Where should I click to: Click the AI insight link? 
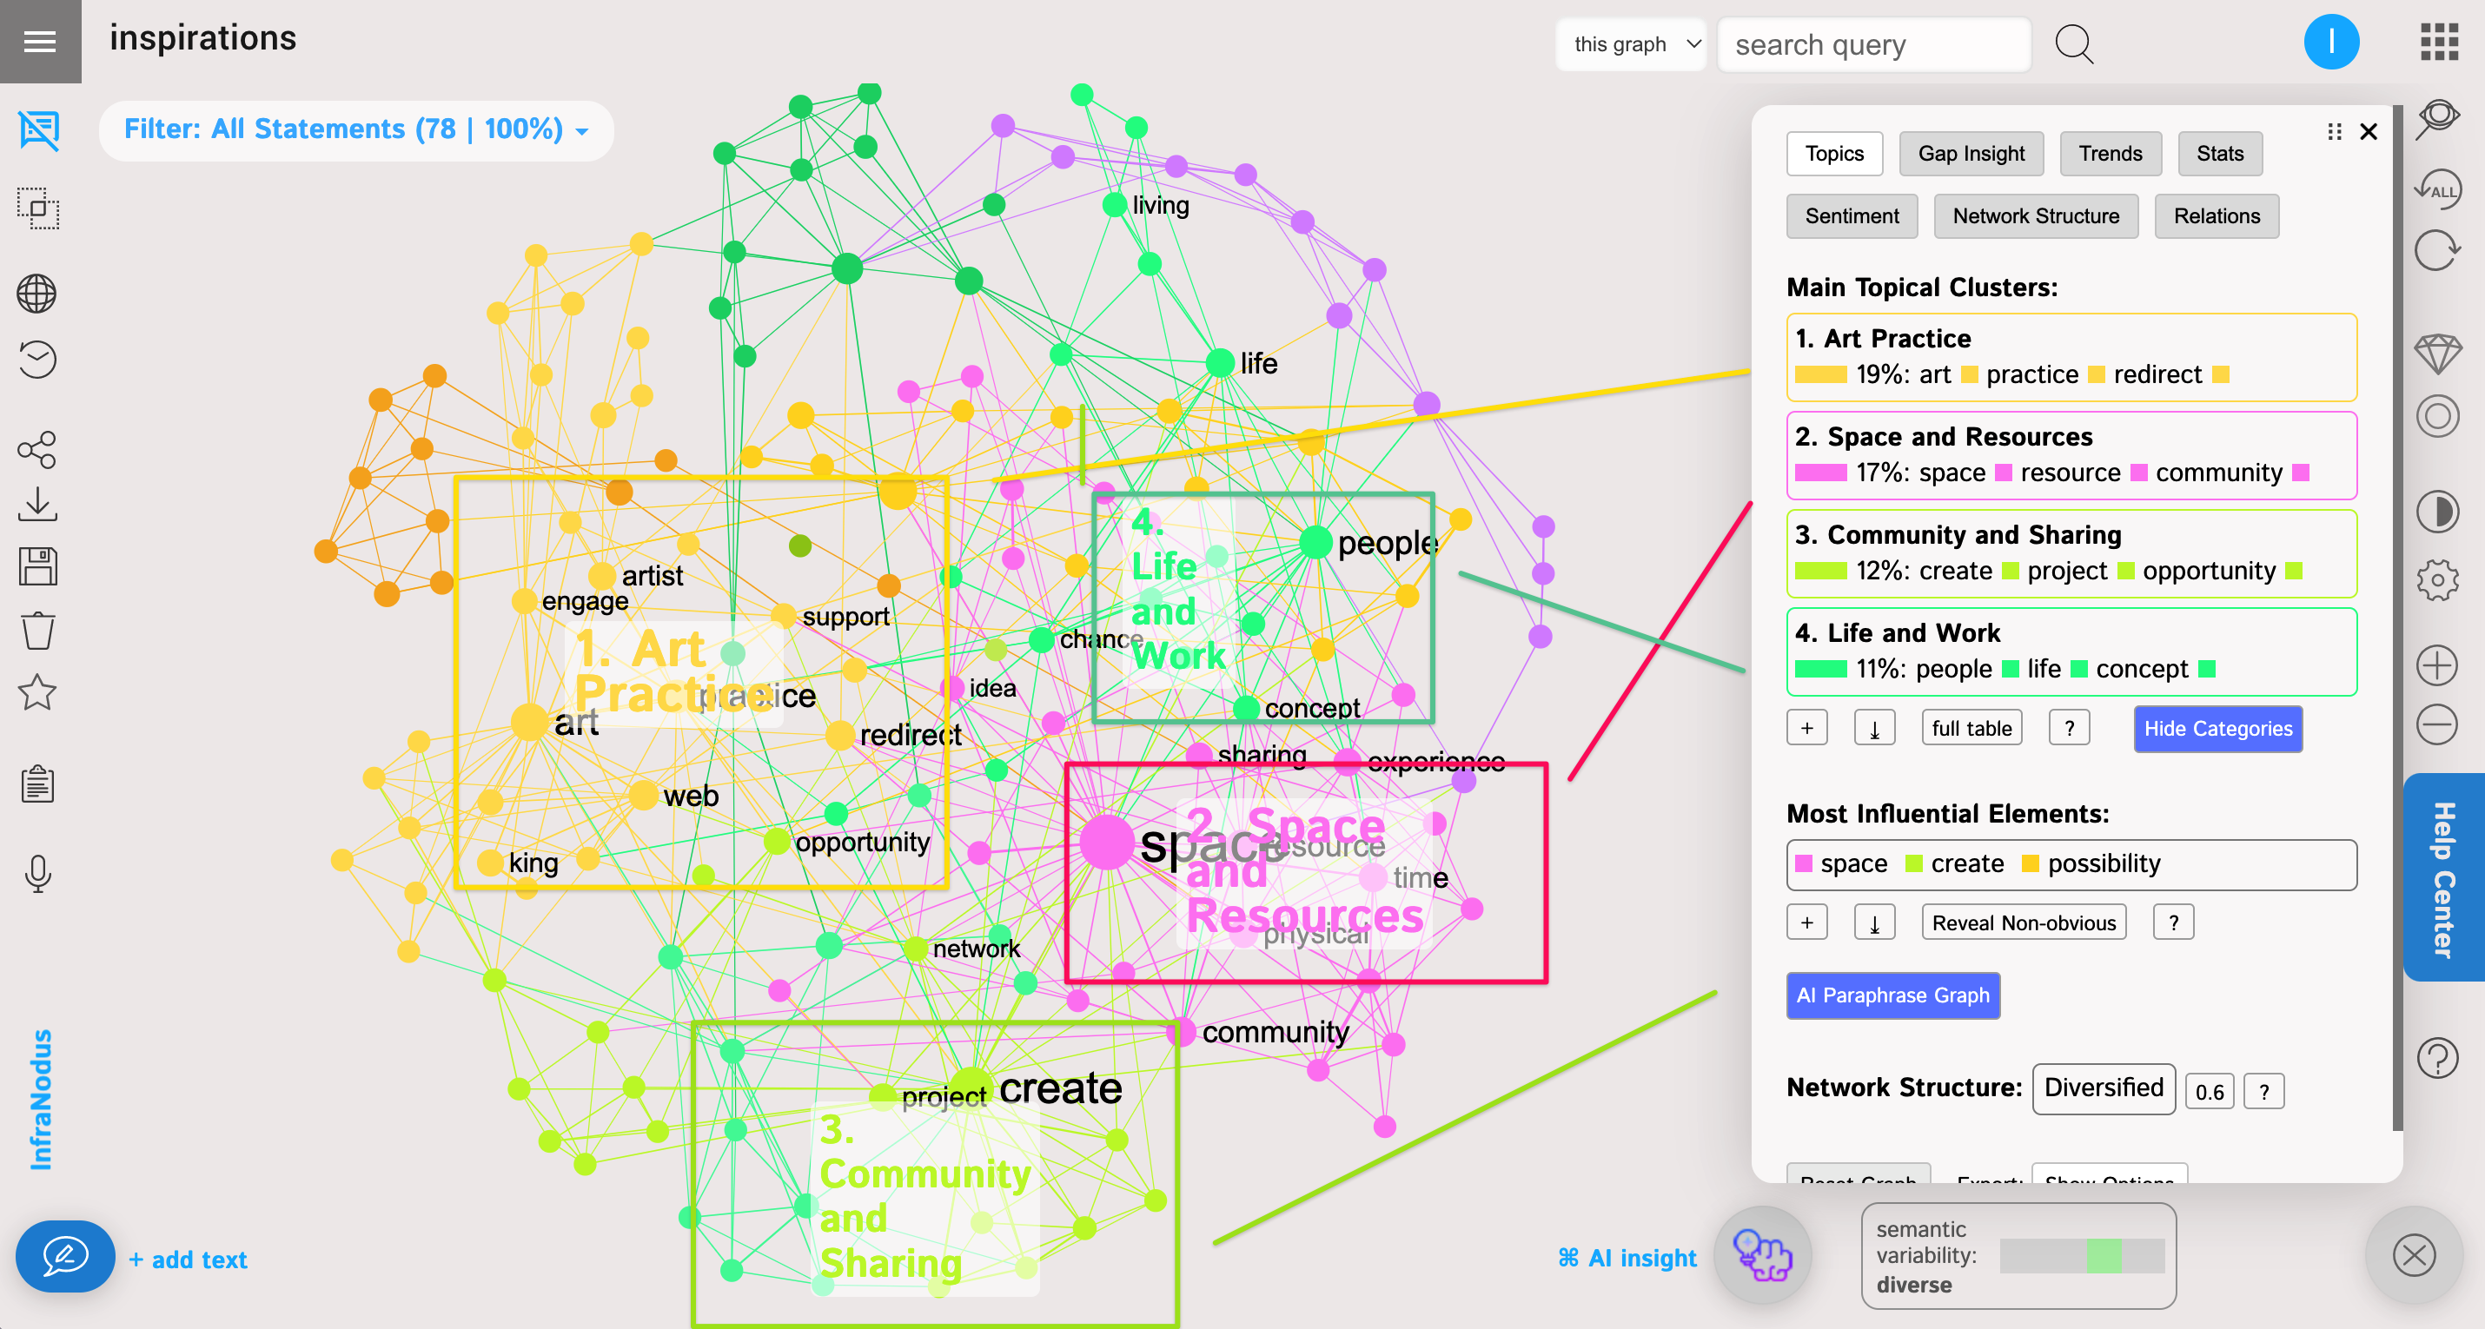[1627, 1257]
